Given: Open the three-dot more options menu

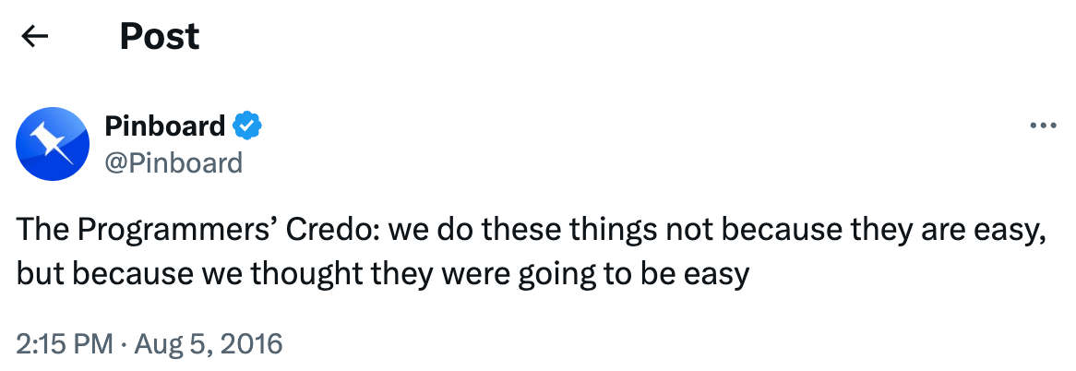Looking at the screenshot, I should pyautogui.click(x=1043, y=126).
